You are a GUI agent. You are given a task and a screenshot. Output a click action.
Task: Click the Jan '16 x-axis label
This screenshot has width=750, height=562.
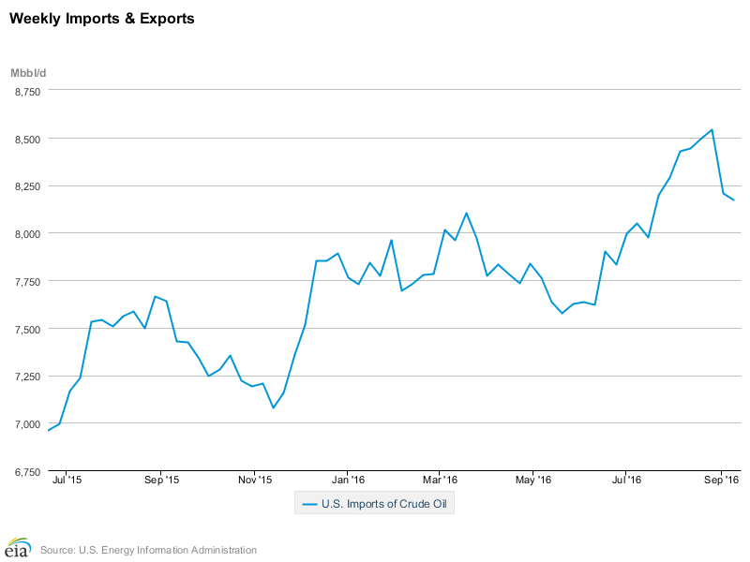click(x=347, y=480)
